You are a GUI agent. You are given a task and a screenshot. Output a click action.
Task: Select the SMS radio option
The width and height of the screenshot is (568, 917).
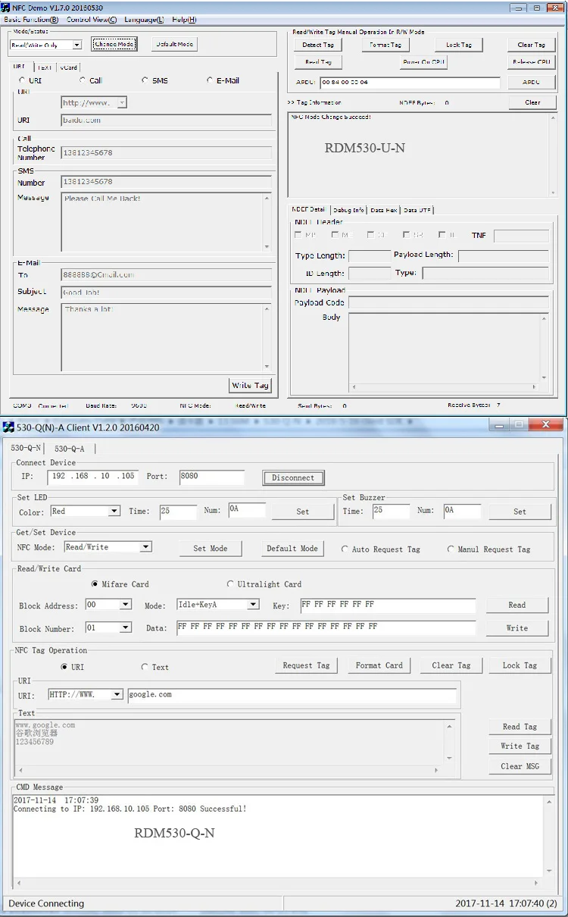(x=145, y=80)
